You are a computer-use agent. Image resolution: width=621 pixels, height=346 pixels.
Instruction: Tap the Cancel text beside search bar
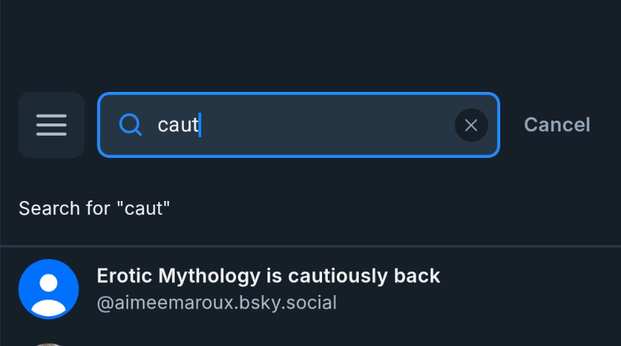click(556, 125)
